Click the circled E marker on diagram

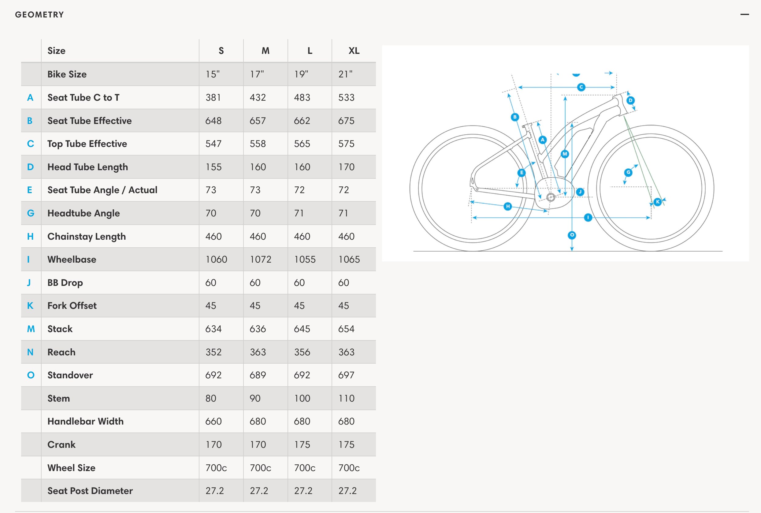522,173
